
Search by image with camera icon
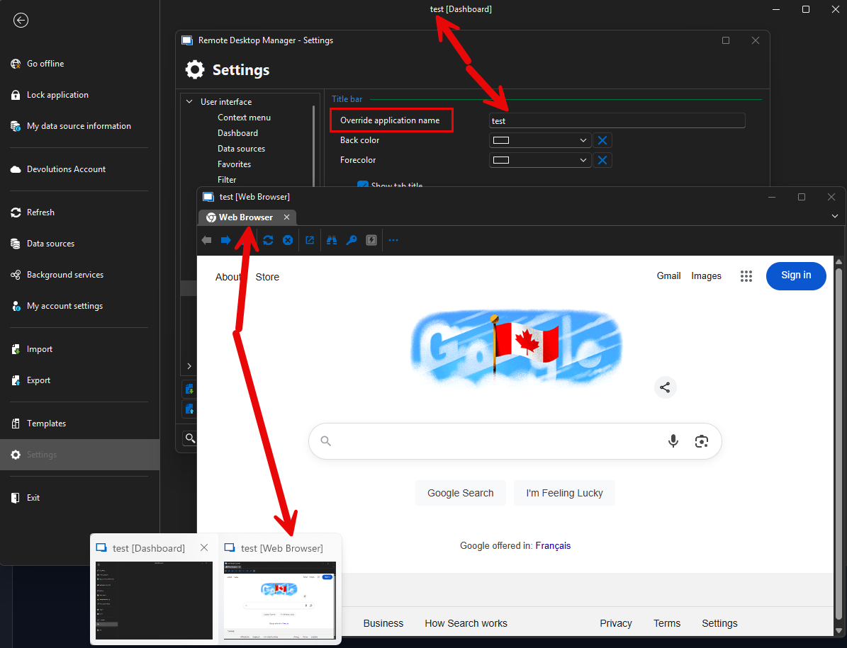coord(701,441)
